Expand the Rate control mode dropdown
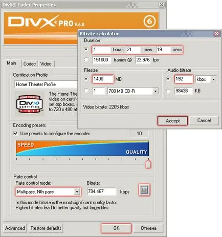Viewport: 222px width, 237px height. coord(77,192)
